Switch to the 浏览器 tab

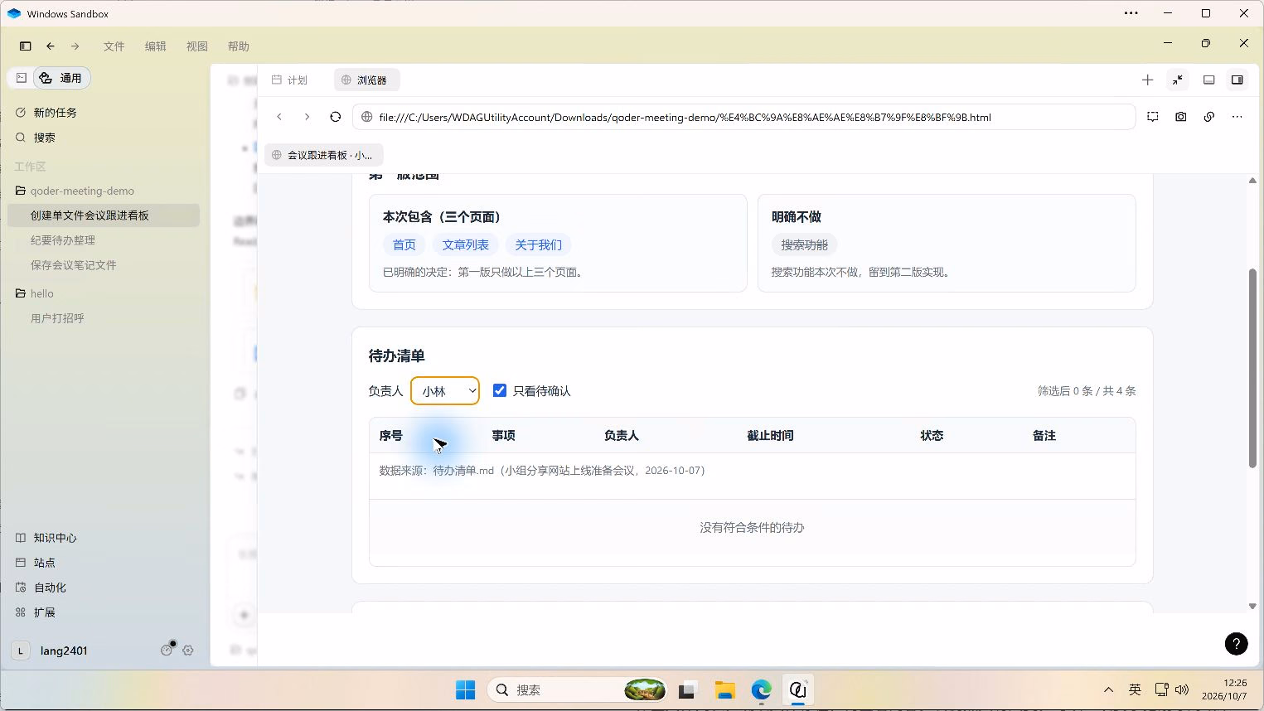(366, 80)
